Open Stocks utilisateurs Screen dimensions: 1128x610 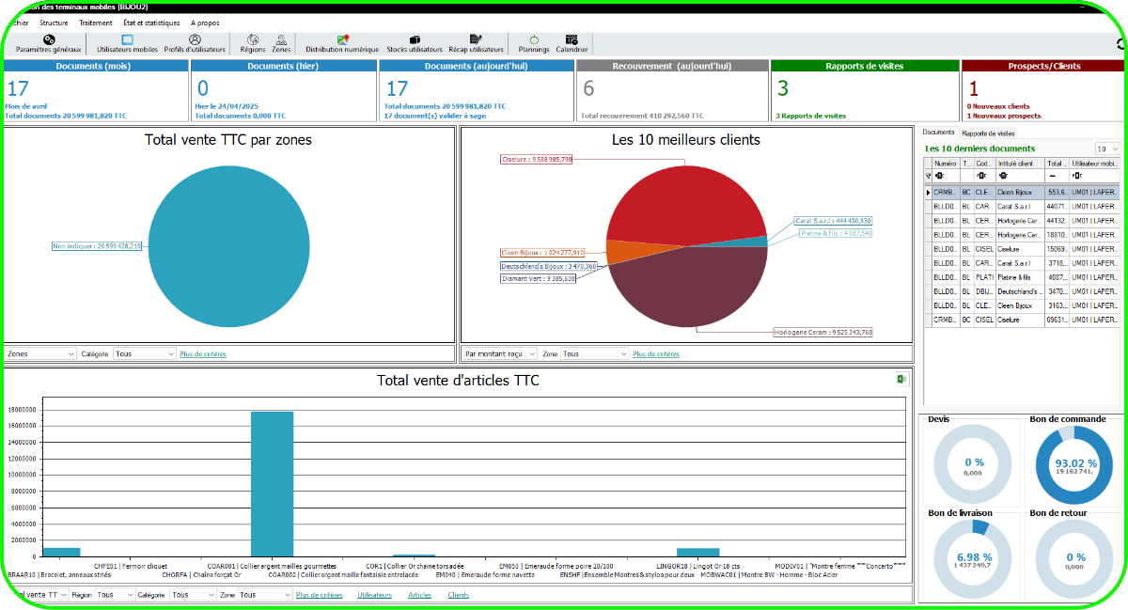pos(415,43)
